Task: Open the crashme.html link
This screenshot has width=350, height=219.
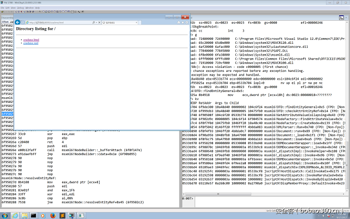Action: [31, 40]
